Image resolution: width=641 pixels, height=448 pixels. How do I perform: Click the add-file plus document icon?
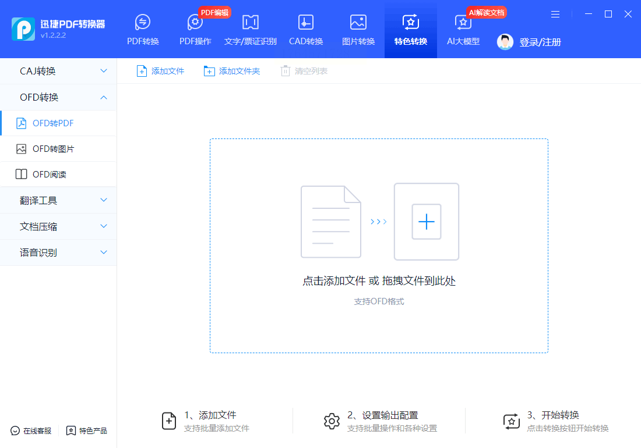coord(142,71)
